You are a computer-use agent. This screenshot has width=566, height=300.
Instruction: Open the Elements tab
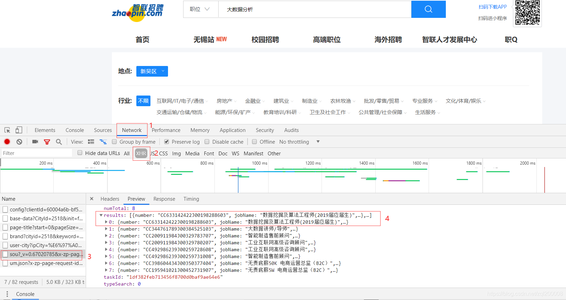[45, 130]
